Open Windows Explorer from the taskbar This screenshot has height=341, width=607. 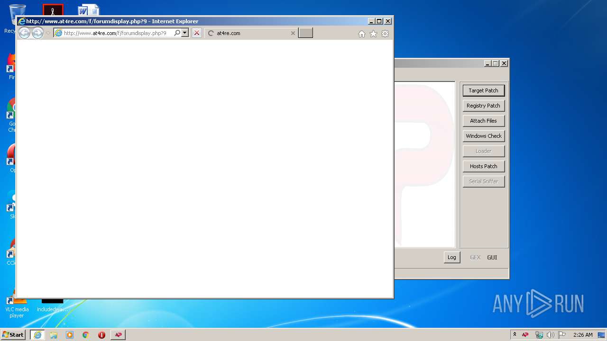click(x=54, y=334)
